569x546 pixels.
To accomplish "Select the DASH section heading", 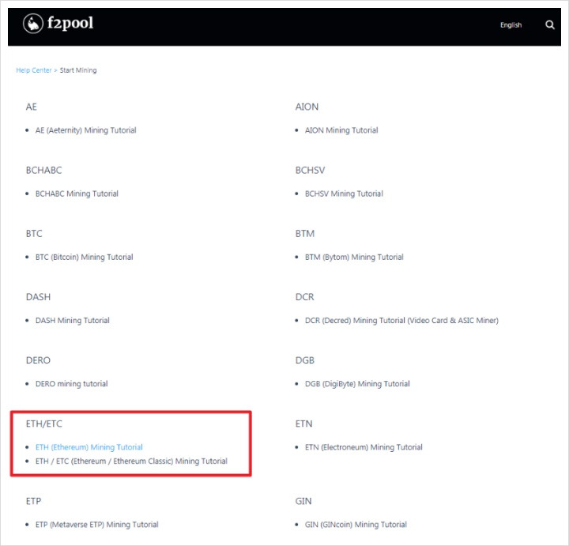I will point(38,297).
